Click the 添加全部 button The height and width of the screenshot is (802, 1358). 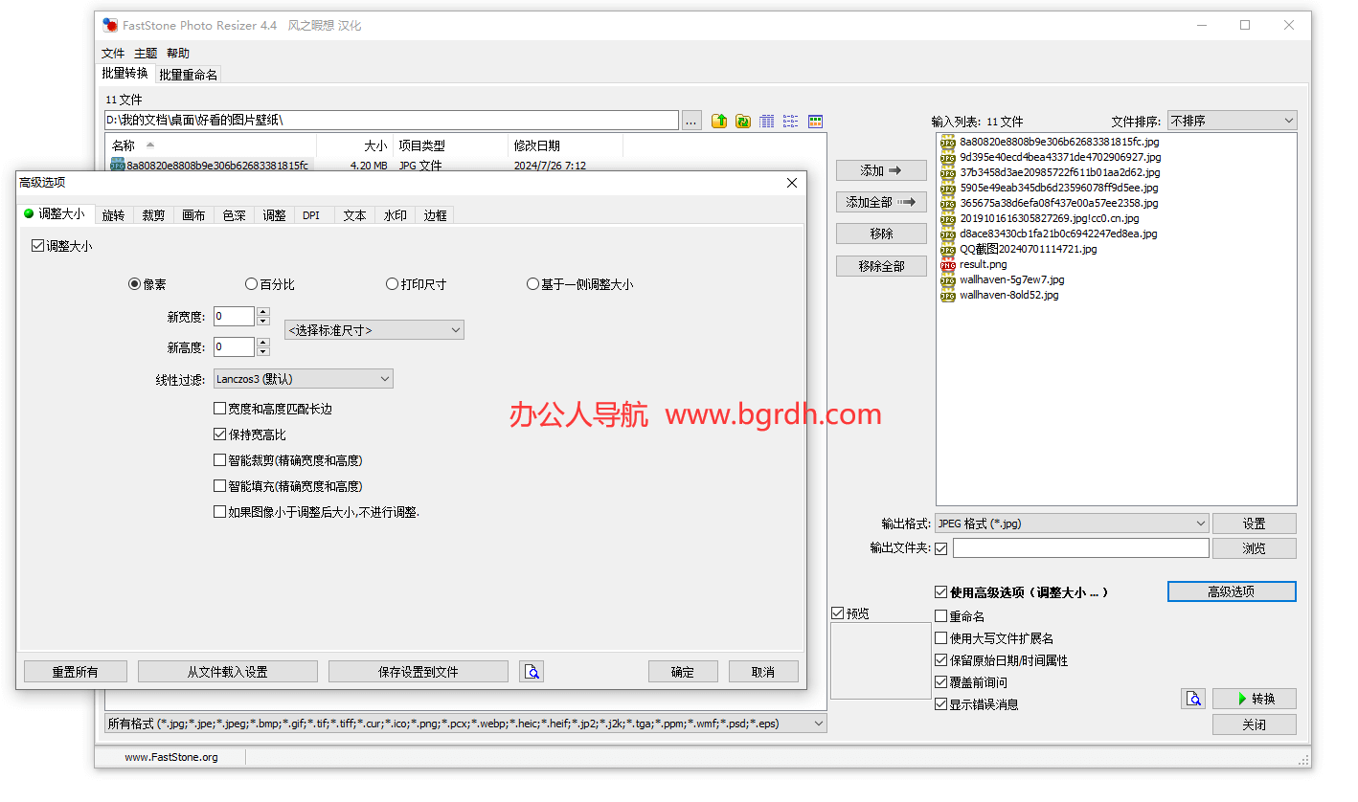pos(880,202)
